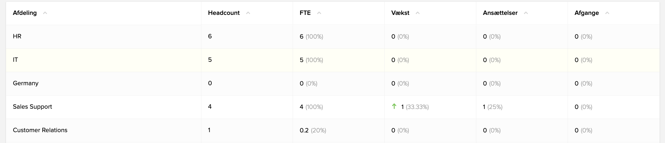
Task: Click Sales Support hires value 25%
Action: [495, 107]
